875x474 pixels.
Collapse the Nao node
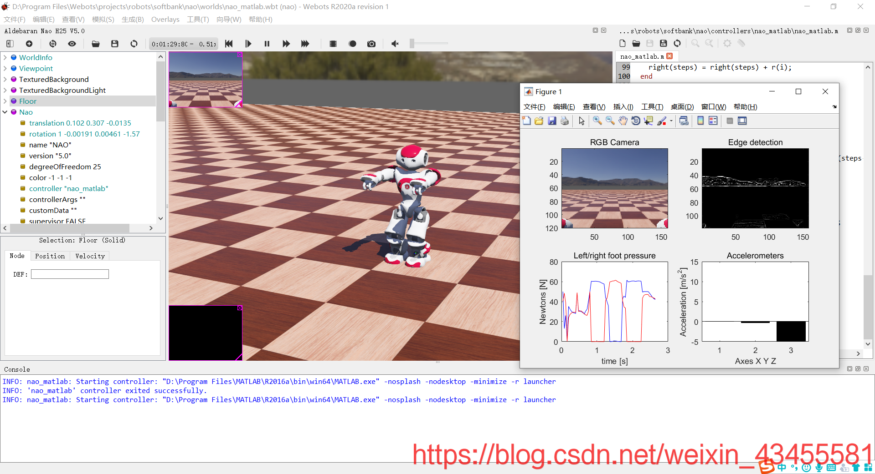tap(5, 112)
